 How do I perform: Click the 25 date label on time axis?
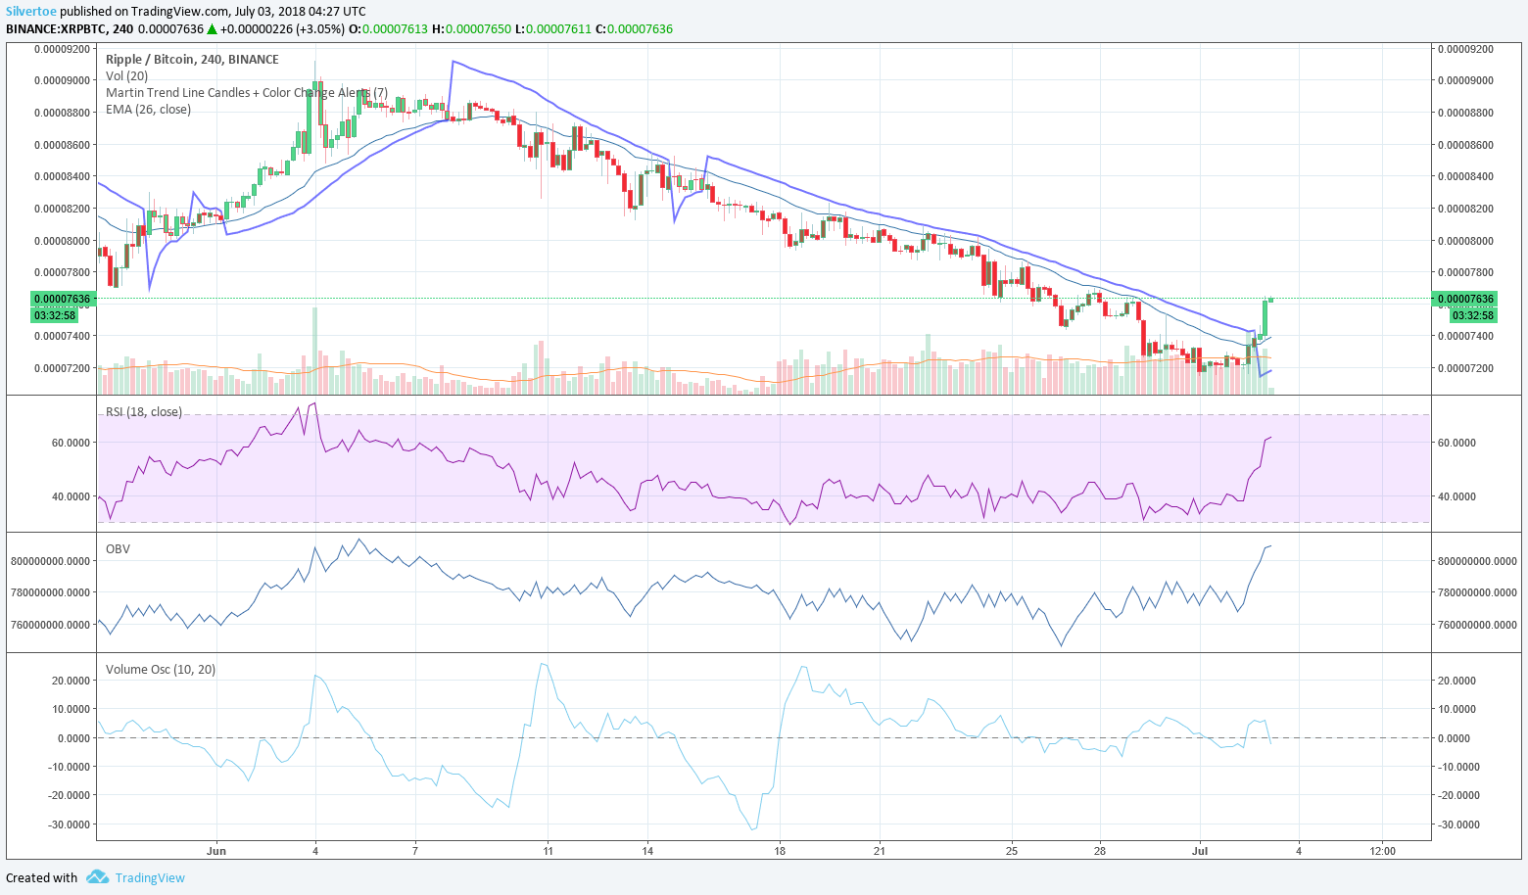pos(1012,851)
